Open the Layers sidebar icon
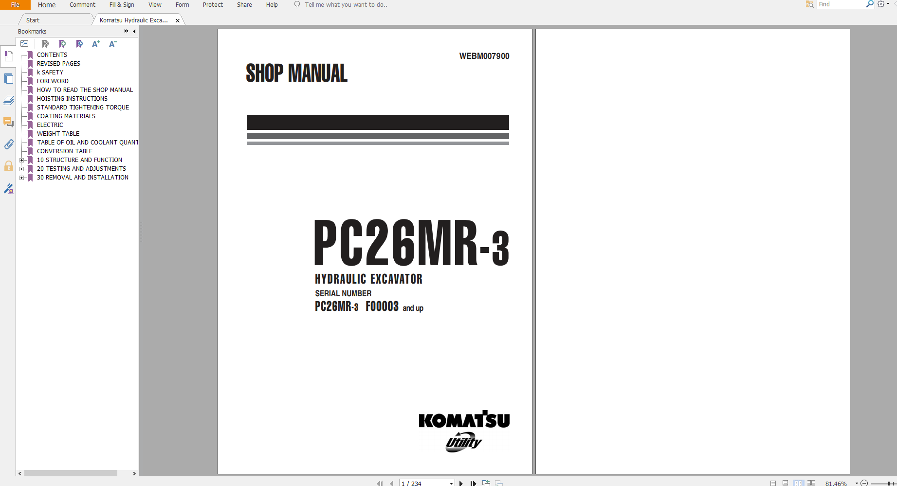 [x=9, y=100]
